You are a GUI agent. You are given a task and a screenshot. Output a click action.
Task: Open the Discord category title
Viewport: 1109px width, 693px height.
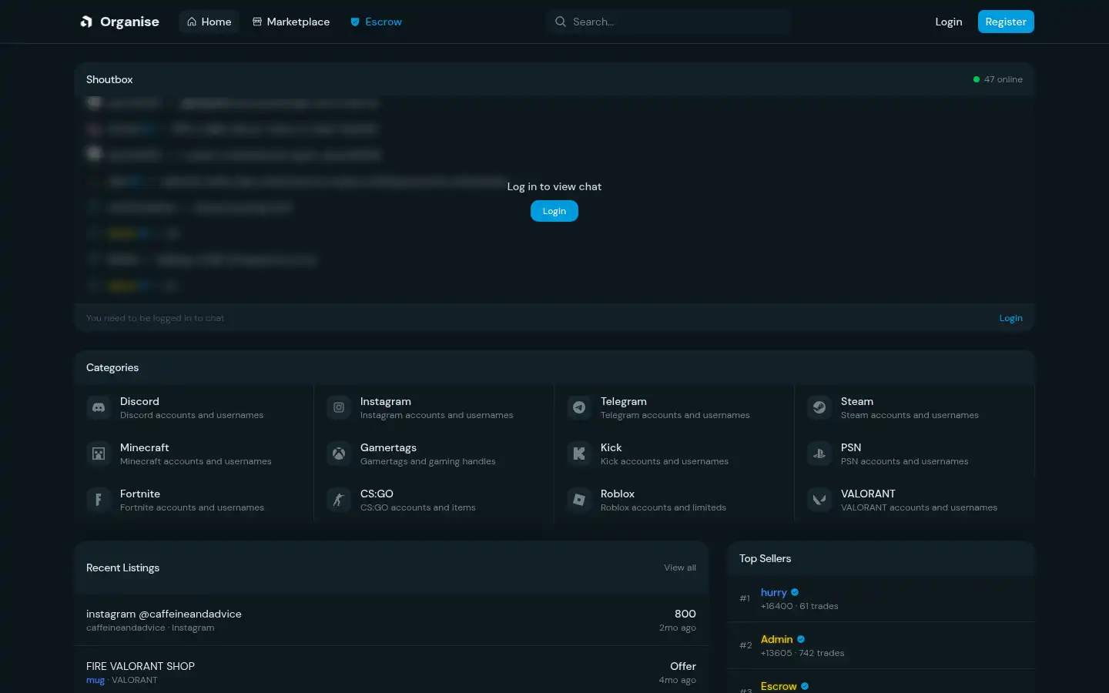[139, 401]
